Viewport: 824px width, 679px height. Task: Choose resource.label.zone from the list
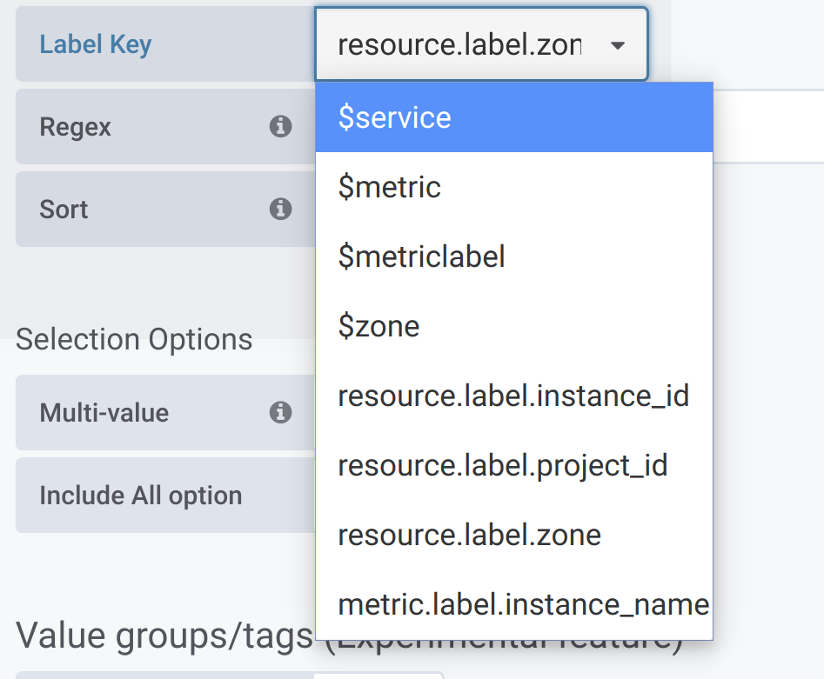coord(469,535)
